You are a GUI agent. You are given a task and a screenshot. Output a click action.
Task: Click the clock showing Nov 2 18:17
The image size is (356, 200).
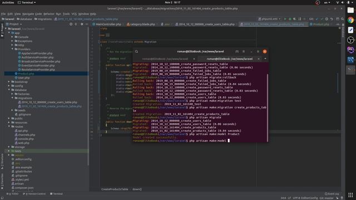172,2
